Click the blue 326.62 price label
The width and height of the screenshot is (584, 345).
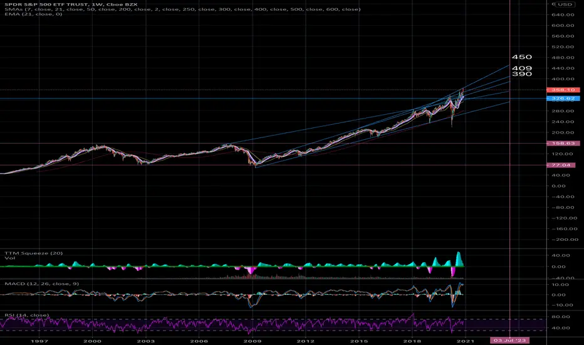[x=563, y=98]
